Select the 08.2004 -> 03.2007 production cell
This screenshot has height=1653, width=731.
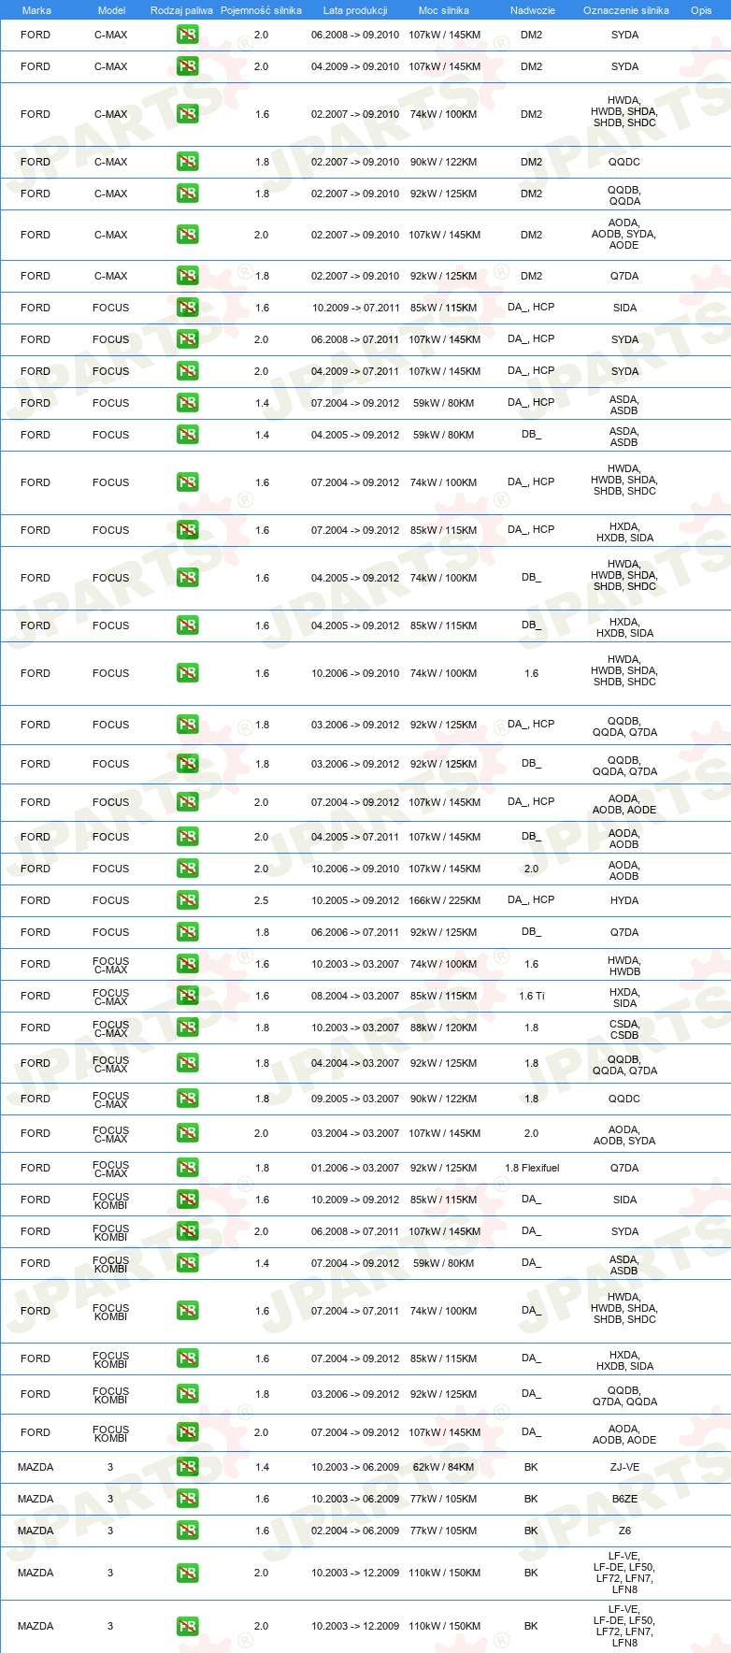tap(355, 996)
